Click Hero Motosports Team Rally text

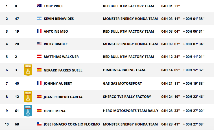pos(131,111)
